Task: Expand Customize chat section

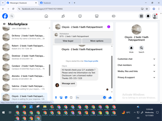Action: [136, 59]
